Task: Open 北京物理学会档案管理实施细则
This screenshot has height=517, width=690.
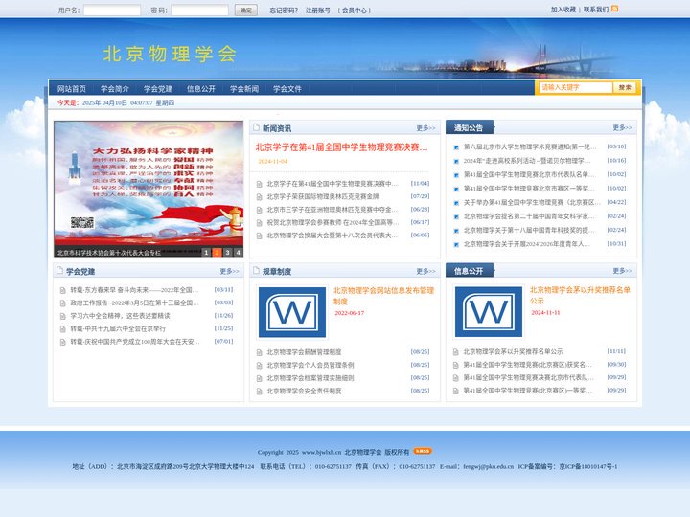Action: tap(310, 378)
